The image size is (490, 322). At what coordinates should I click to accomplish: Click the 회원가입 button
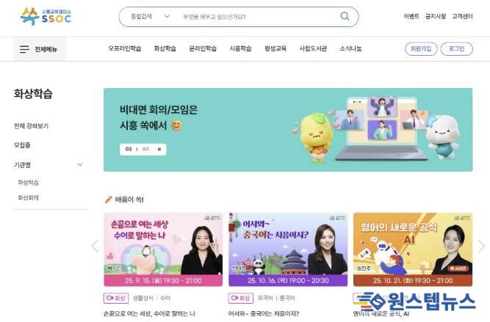click(x=421, y=48)
